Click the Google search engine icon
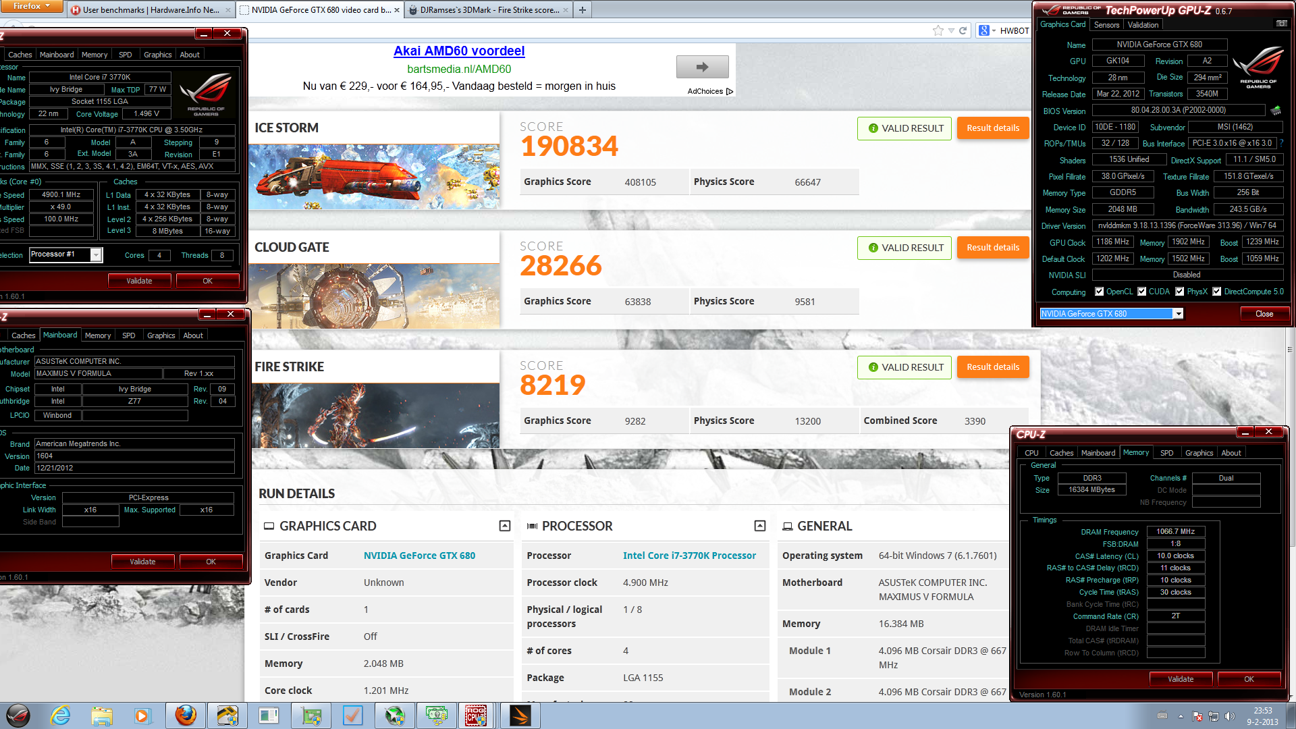Image resolution: width=1296 pixels, height=729 pixels. (x=984, y=30)
